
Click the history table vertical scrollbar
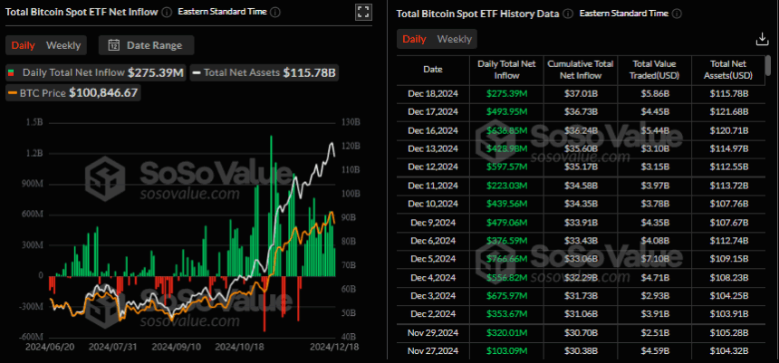click(x=768, y=63)
